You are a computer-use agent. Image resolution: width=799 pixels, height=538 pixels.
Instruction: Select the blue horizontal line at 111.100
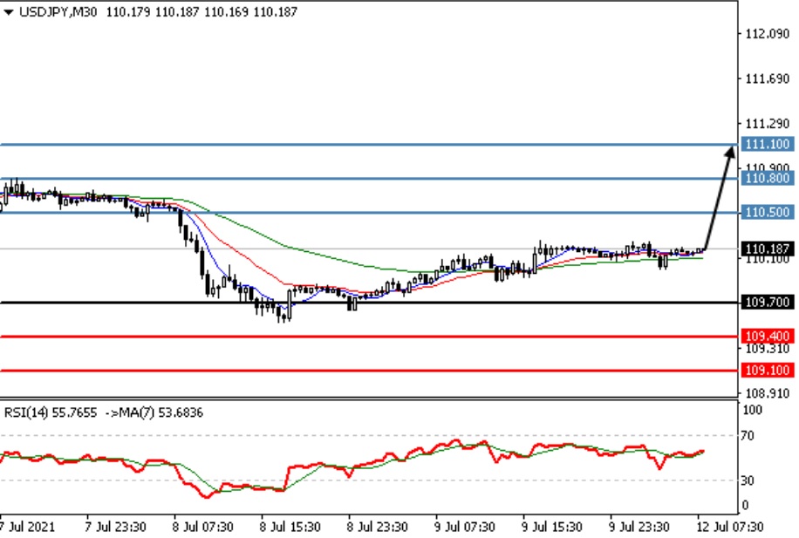(x=369, y=145)
